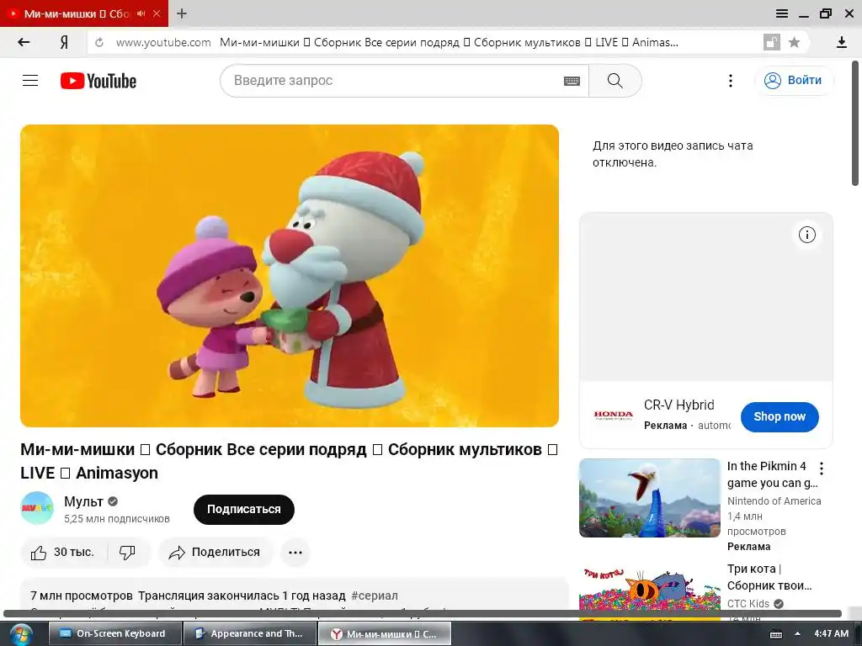Bookmark the page with the star icon
Viewport: 862px width, 646px height.
(794, 42)
